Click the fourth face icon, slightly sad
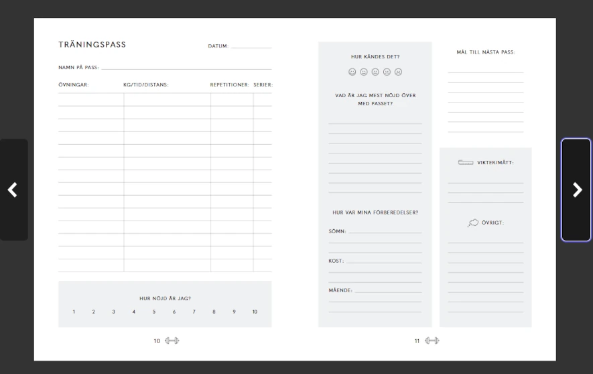593x374 pixels. coord(387,72)
